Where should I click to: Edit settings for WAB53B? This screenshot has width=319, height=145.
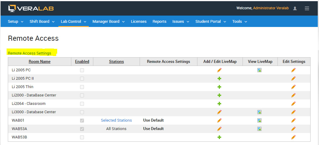(293, 137)
